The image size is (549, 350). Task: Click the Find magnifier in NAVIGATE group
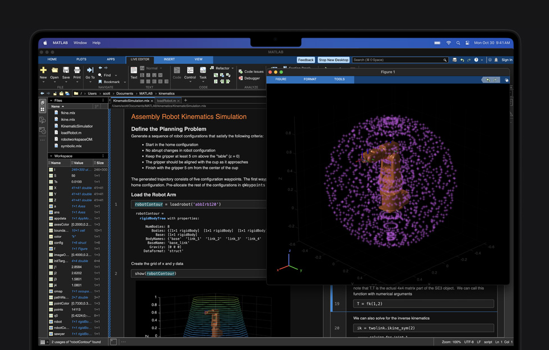(100, 75)
